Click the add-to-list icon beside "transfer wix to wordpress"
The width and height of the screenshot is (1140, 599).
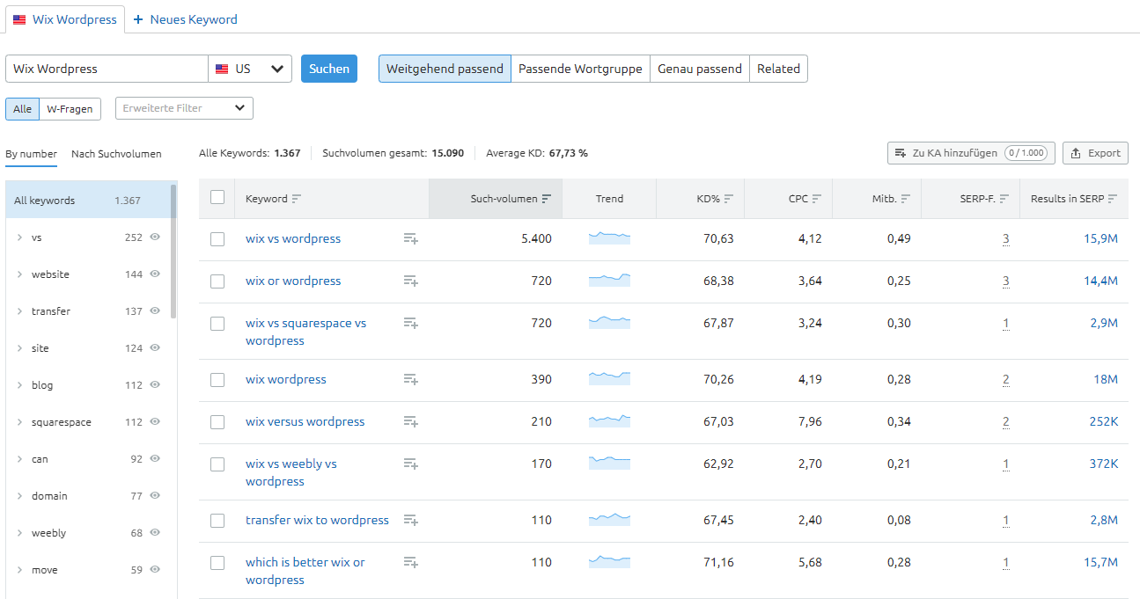pos(409,520)
